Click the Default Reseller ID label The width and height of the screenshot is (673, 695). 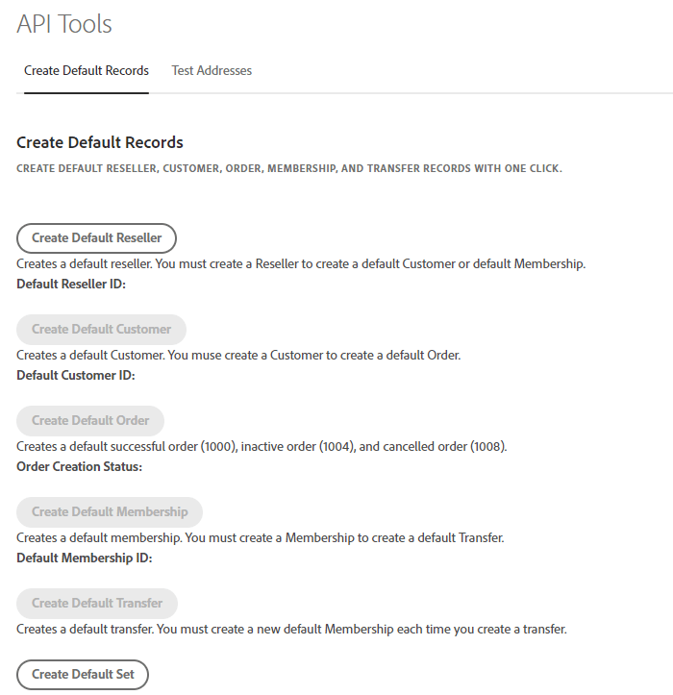[71, 285]
